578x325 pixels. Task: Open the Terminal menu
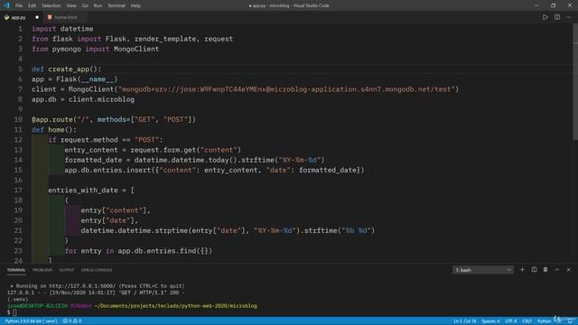[117, 5]
